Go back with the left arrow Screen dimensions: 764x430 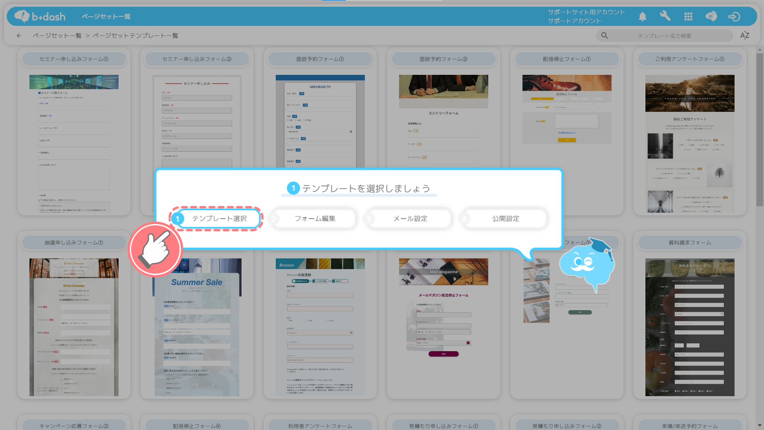pyautogui.click(x=19, y=36)
